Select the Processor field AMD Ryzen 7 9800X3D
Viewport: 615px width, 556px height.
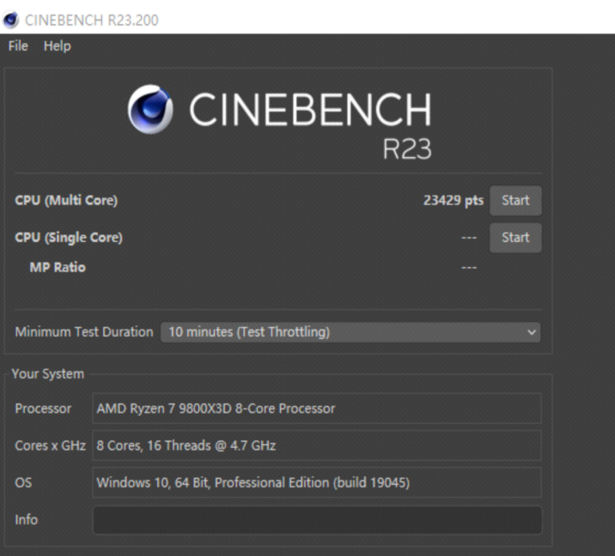317,408
